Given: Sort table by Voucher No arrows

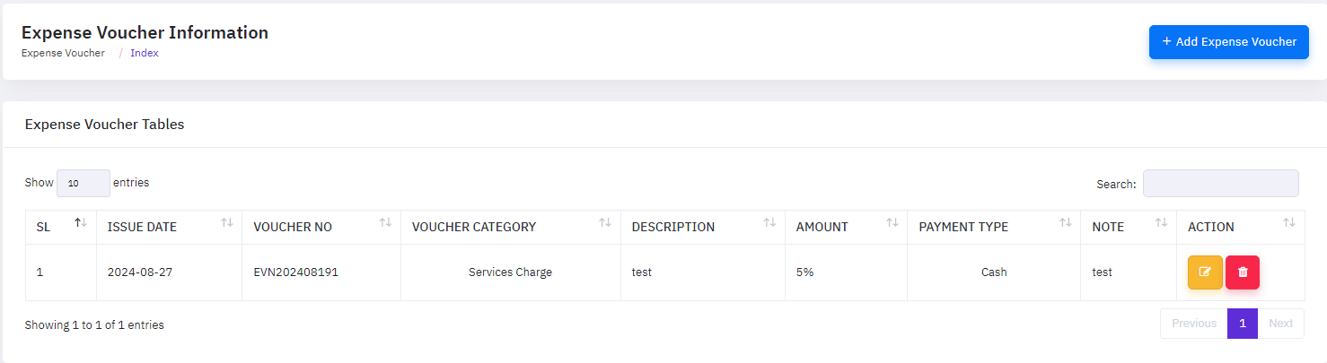Looking at the screenshot, I should pyautogui.click(x=385, y=223).
